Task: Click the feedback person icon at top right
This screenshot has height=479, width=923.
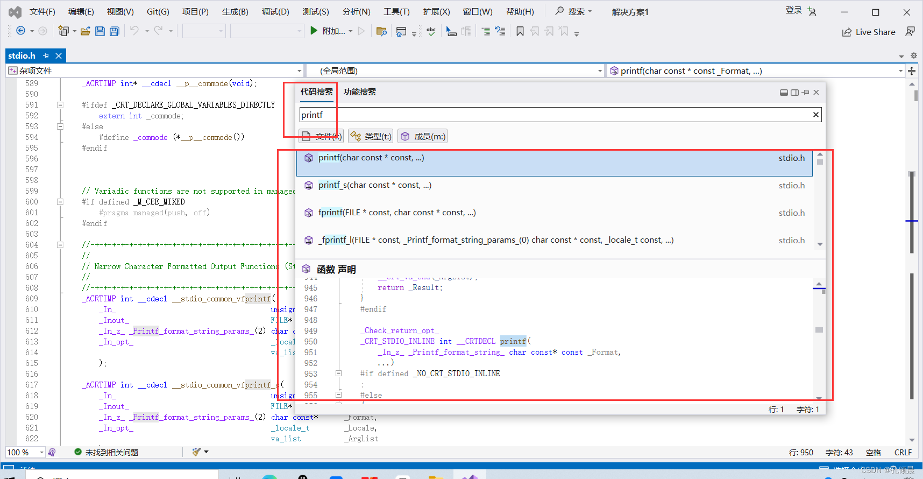Action: [x=910, y=32]
